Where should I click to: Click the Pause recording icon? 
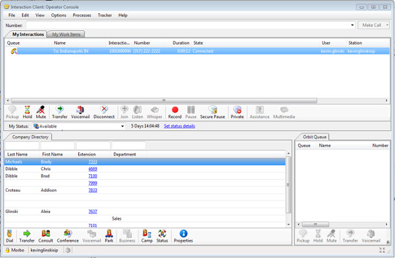[191, 112]
